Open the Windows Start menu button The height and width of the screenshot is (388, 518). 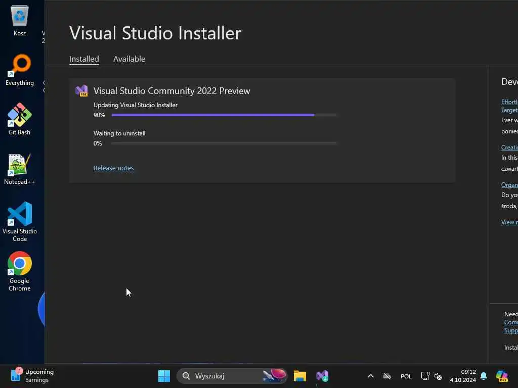click(x=164, y=376)
